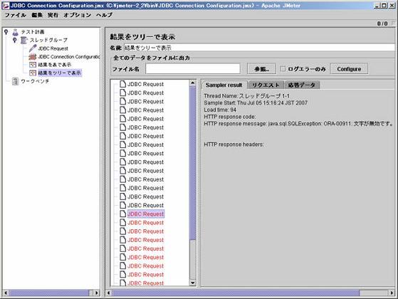
Task: Switch to the Sampler result tab
Action: (224, 85)
